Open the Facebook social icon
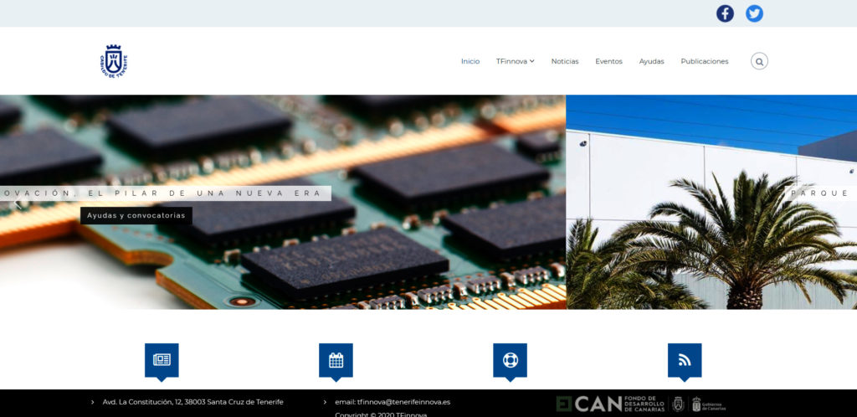This screenshot has height=417, width=857. (x=725, y=13)
